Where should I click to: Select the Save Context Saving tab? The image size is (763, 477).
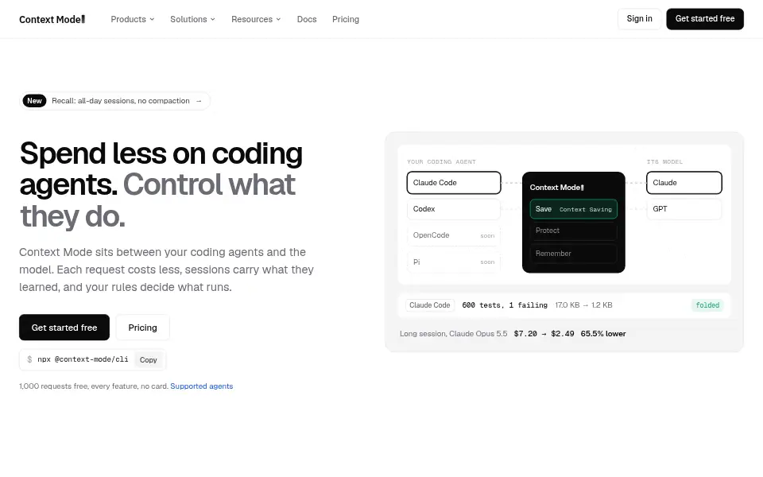[573, 209]
